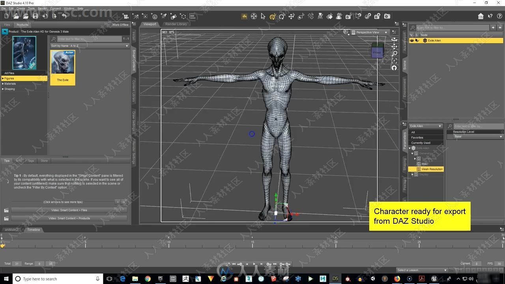The width and height of the screenshot is (505, 284).
Task: Click the FPS value field
Action: 499,263
